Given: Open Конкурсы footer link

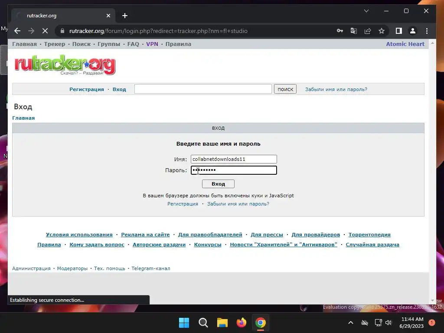Looking at the screenshot, I should point(208,245).
